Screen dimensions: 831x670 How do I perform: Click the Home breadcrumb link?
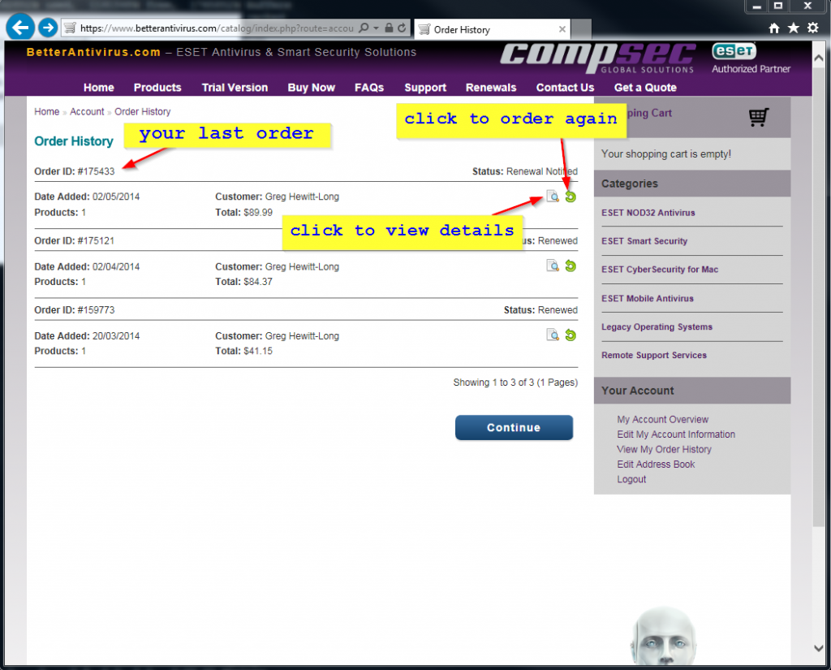click(x=46, y=112)
